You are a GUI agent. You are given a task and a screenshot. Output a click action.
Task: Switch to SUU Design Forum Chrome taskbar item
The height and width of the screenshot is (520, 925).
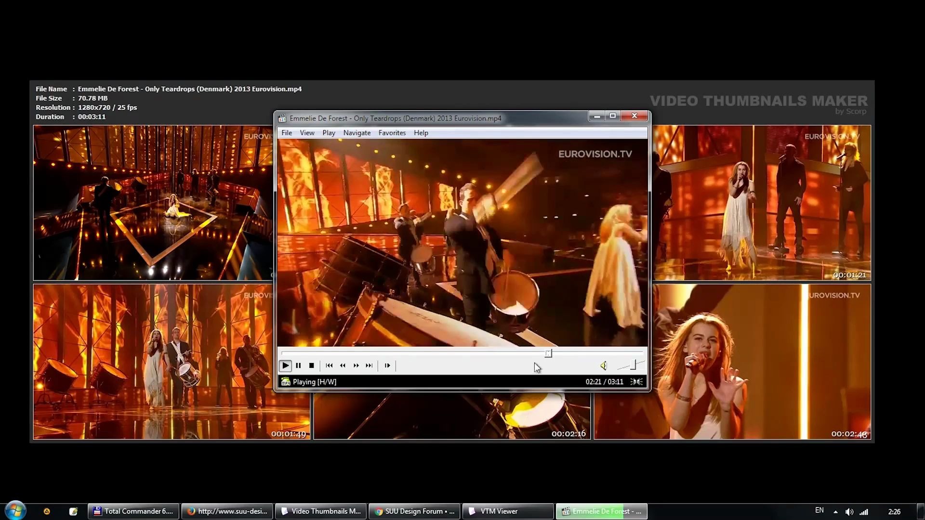point(414,511)
